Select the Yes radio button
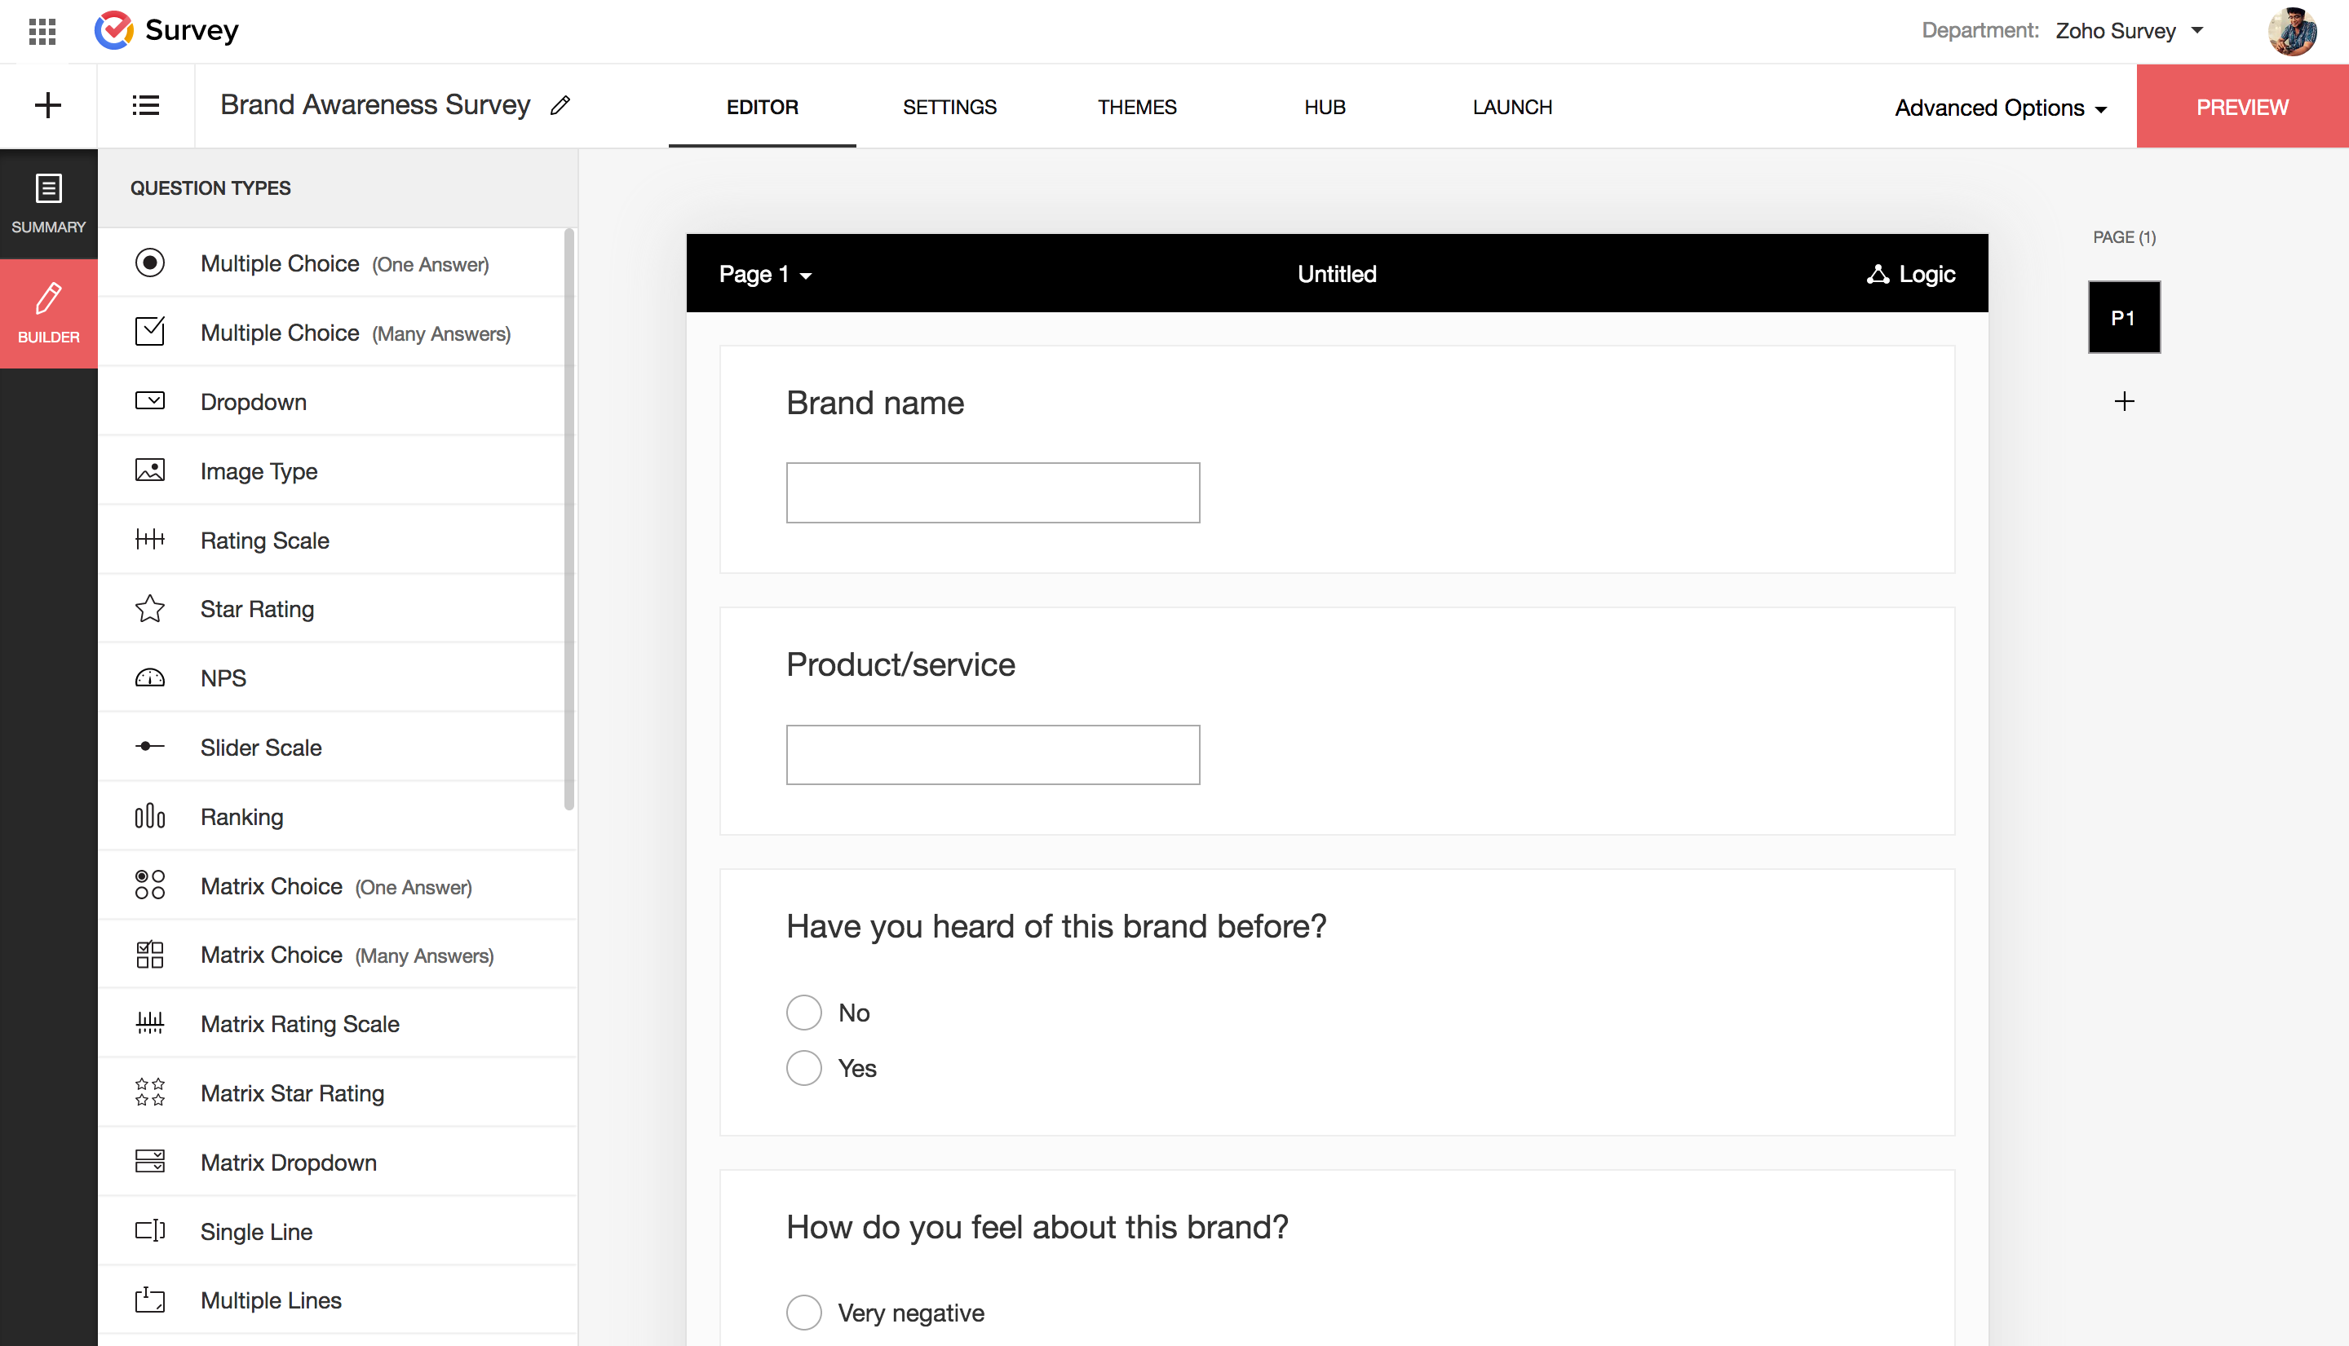Image resolution: width=2349 pixels, height=1346 pixels. pos(803,1066)
